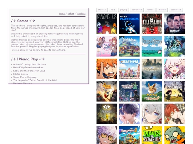Go to the index link
The height and width of the screenshot is (144, 193).
tap(62, 14)
